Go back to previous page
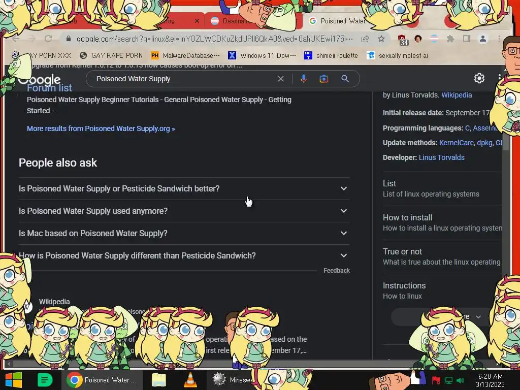Image resolution: width=520 pixels, height=390 pixels. click(16, 39)
